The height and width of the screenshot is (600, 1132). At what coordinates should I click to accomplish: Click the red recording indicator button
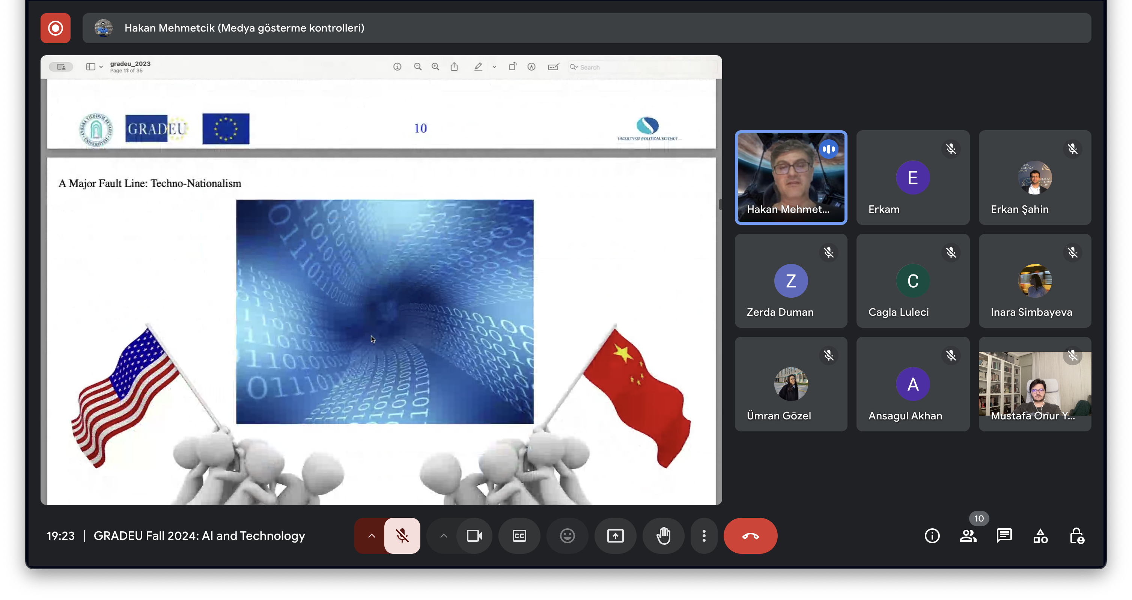[56, 28]
